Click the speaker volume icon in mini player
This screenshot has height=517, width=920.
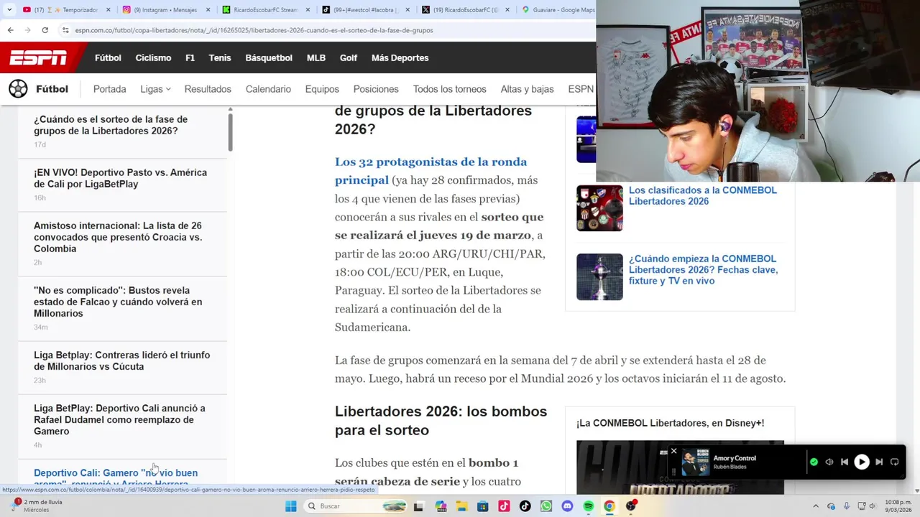[829, 462]
